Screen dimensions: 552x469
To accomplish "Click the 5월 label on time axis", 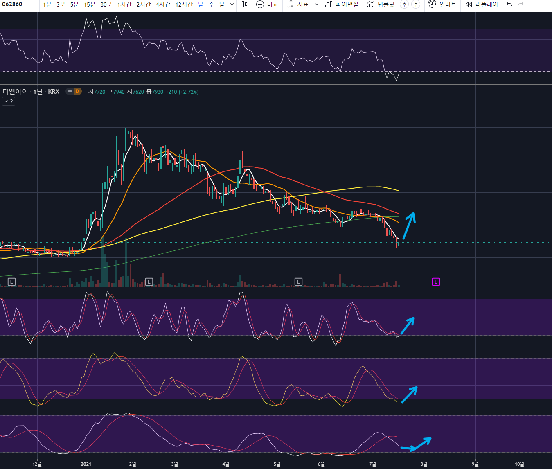I will point(277,464).
